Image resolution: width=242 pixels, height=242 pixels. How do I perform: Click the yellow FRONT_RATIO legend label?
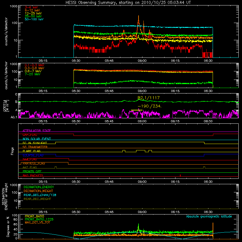tap(34, 216)
